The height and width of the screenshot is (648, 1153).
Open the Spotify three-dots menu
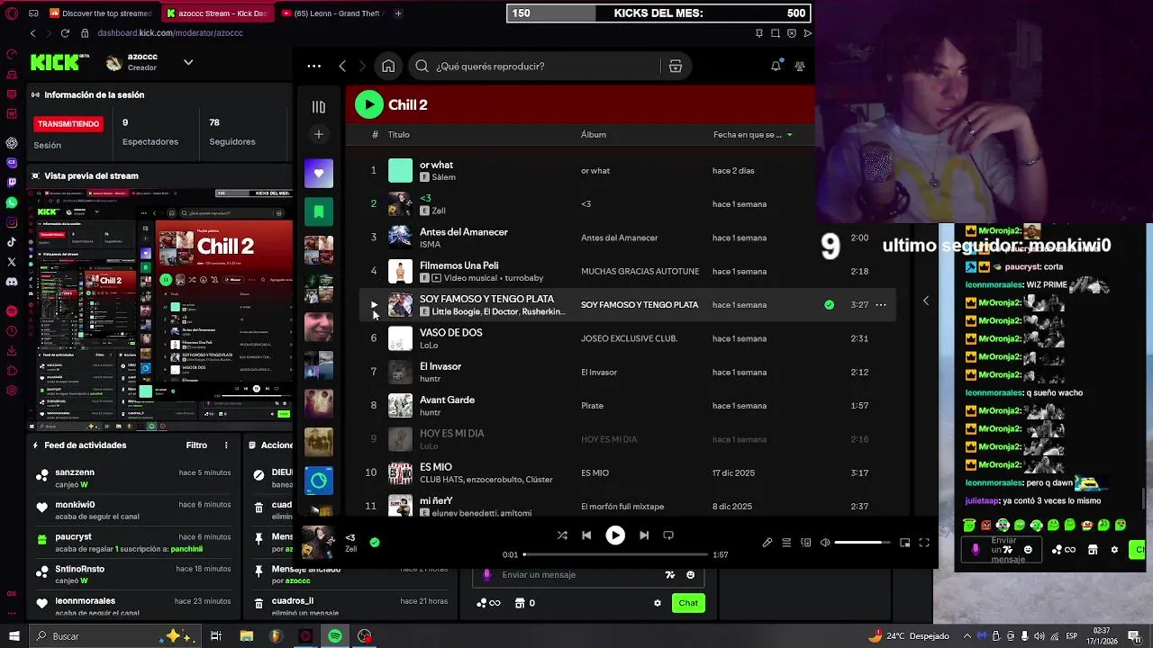[313, 66]
